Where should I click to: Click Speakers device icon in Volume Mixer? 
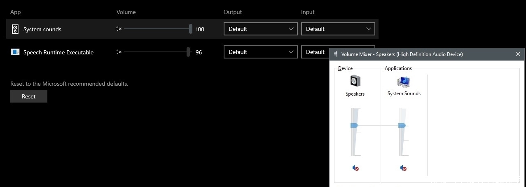point(355,82)
